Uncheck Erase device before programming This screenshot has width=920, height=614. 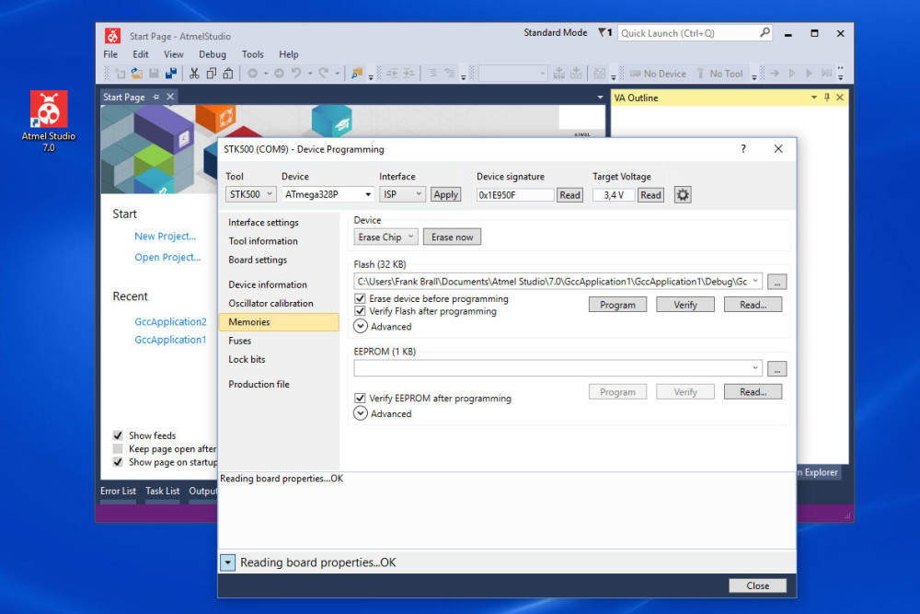pyautogui.click(x=359, y=298)
